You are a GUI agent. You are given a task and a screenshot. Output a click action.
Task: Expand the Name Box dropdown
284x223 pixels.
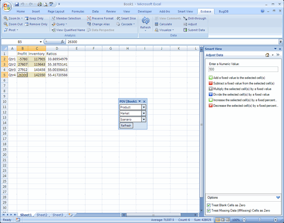41,42
